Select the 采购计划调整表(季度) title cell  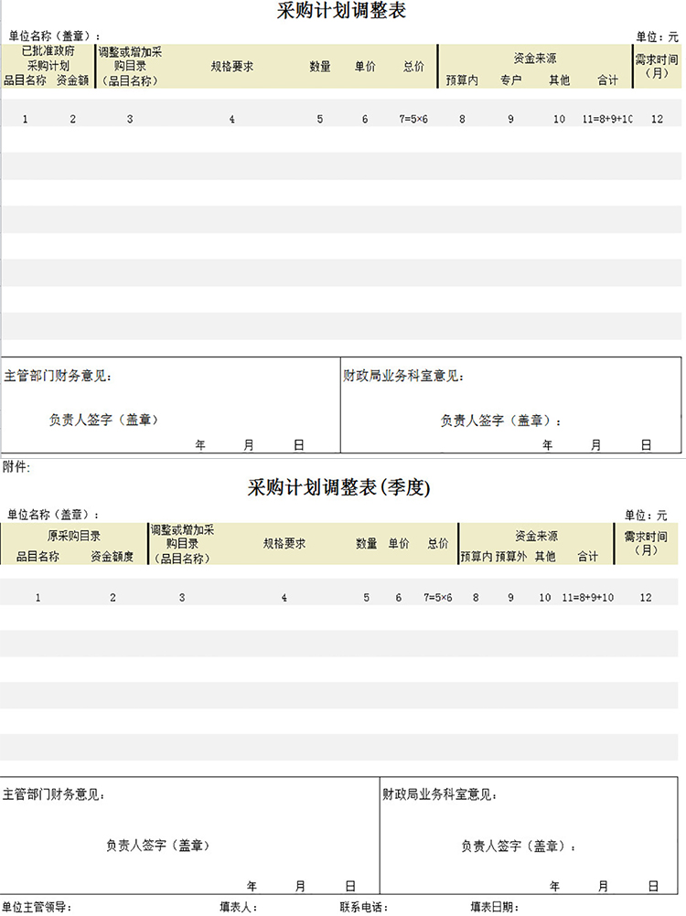click(x=338, y=488)
